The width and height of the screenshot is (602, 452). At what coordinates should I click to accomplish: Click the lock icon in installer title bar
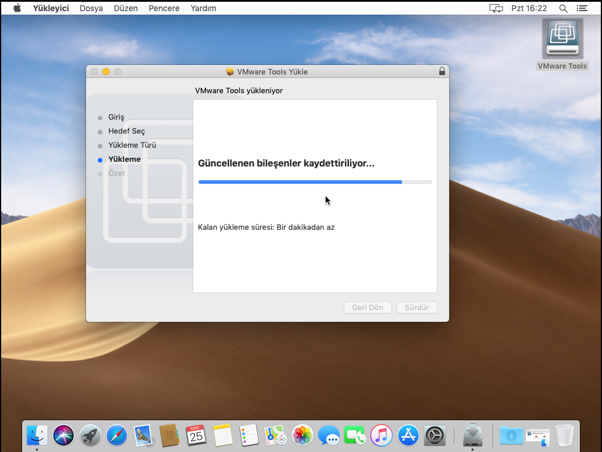(442, 72)
